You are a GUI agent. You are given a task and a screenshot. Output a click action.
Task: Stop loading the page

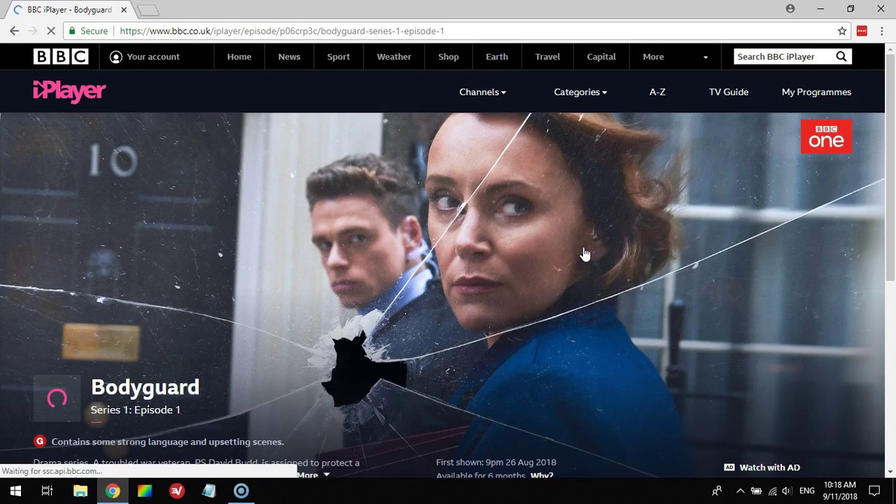pyautogui.click(x=52, y=31)
